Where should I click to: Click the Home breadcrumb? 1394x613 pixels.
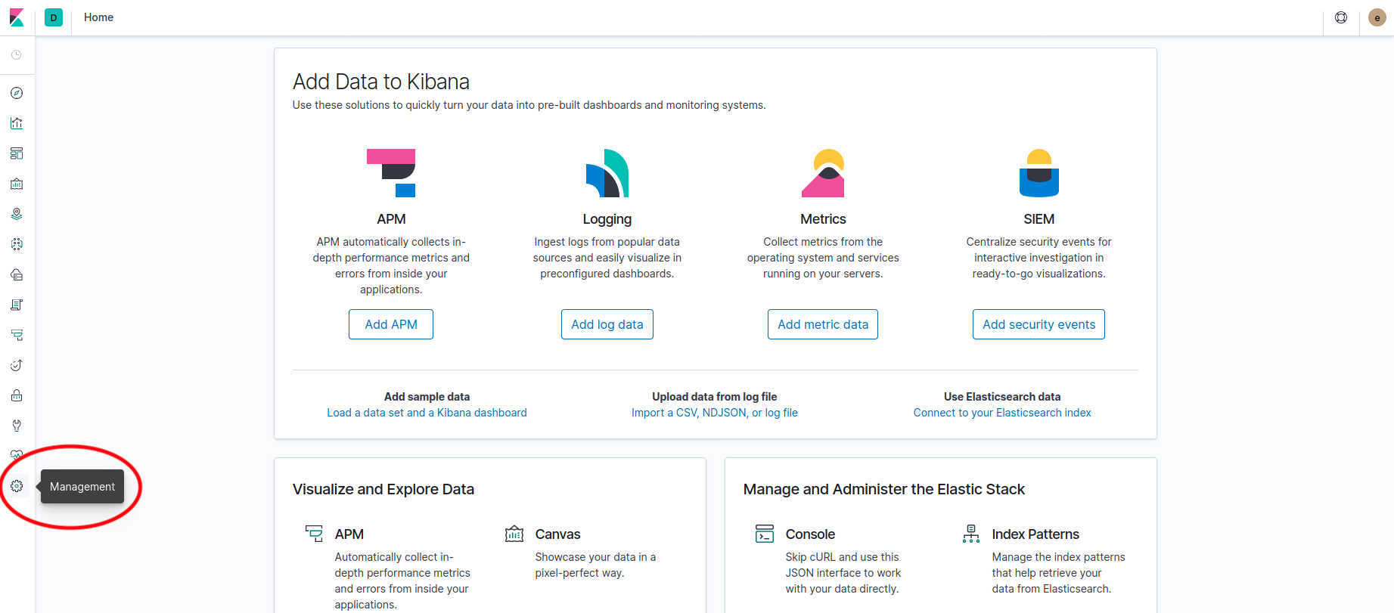[x=98, y=17]
